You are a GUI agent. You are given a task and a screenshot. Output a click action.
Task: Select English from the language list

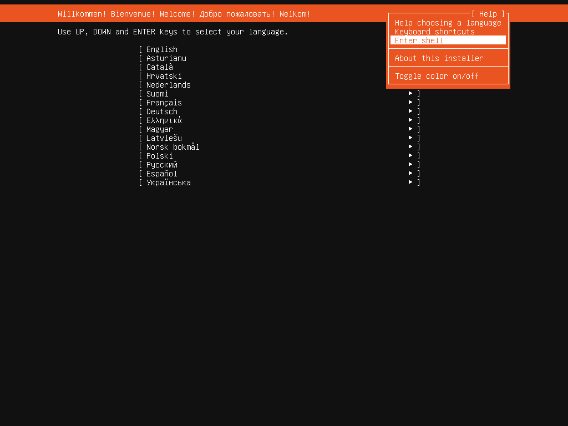pos(162,49)
